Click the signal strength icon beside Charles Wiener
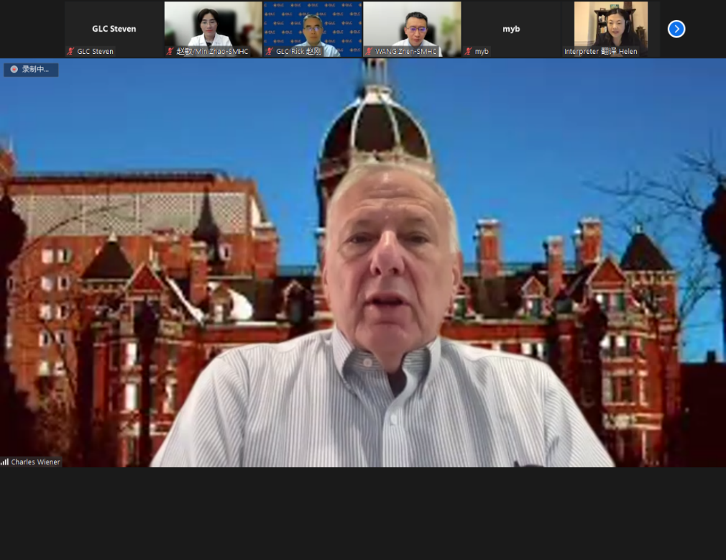Screen dimensions: 726x560 (x=5, y=462)
